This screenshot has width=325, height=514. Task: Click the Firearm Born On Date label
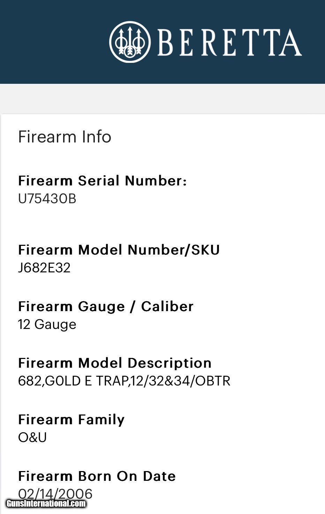point(97,476)
